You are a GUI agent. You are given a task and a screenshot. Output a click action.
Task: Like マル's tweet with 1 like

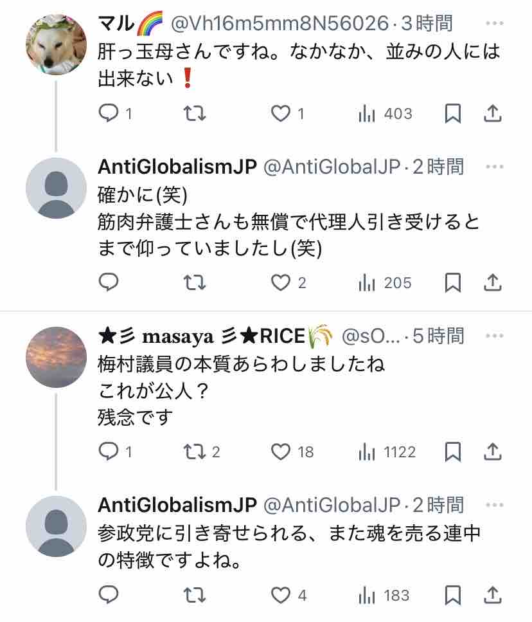point(281,113)
